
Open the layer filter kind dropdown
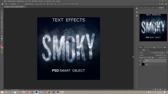144,53
